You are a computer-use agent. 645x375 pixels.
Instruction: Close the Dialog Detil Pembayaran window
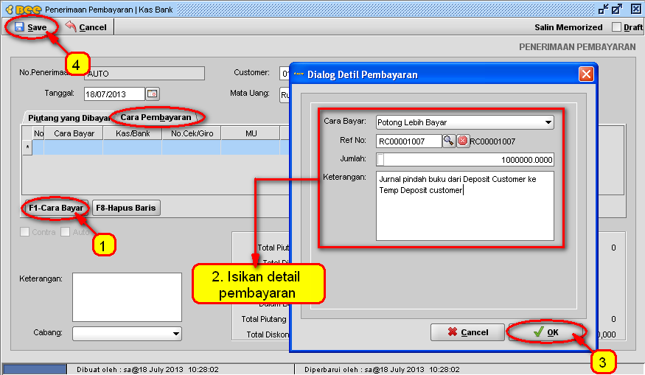click(586, 74)
